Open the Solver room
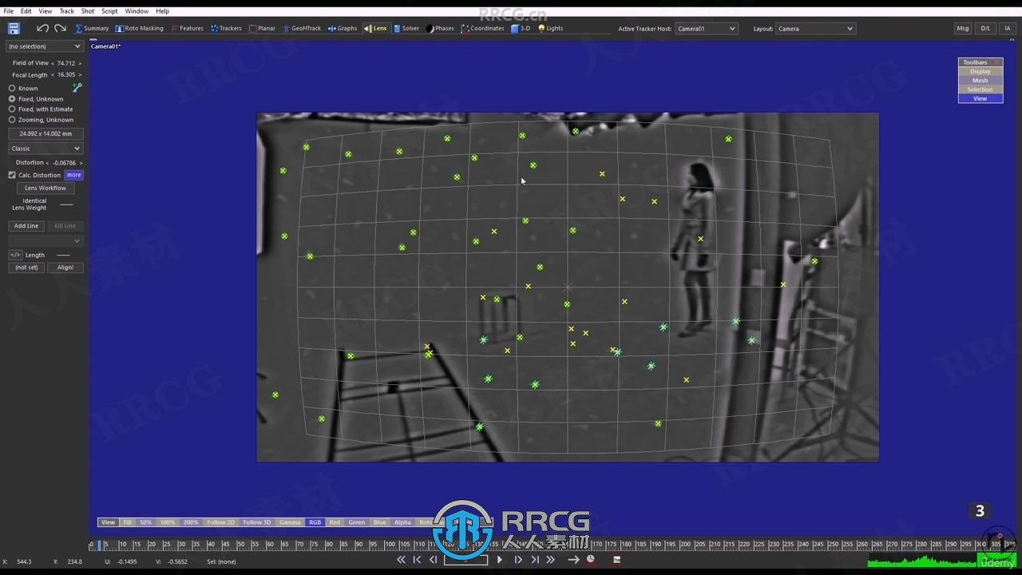The height and width of the screenshot is (575, 1022). coord(406,28)
